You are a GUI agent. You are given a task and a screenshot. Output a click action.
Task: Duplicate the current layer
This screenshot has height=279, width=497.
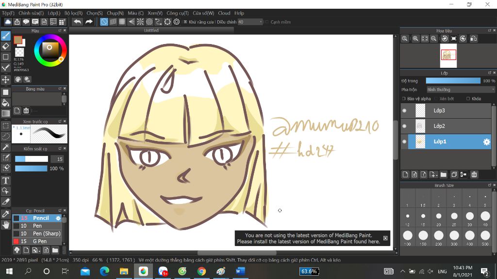click(x=454, y=174)
